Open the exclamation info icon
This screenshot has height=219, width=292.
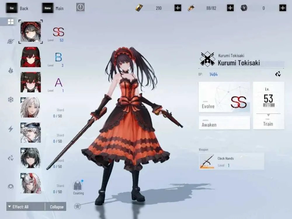[x=81, y=7]
